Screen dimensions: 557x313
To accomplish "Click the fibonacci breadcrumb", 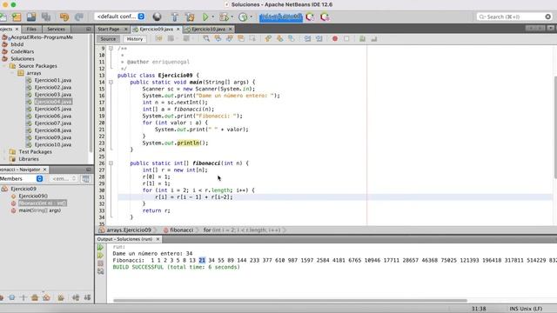I will [182, 230].
